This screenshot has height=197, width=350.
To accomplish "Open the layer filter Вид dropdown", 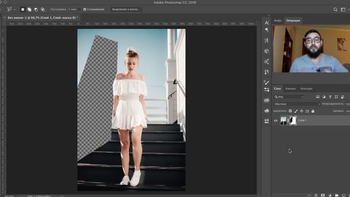I will point(289,97).
